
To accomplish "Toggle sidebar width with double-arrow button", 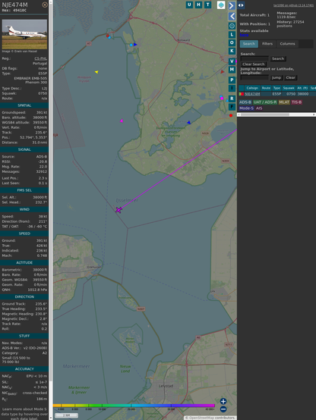I will coord(241,5).
